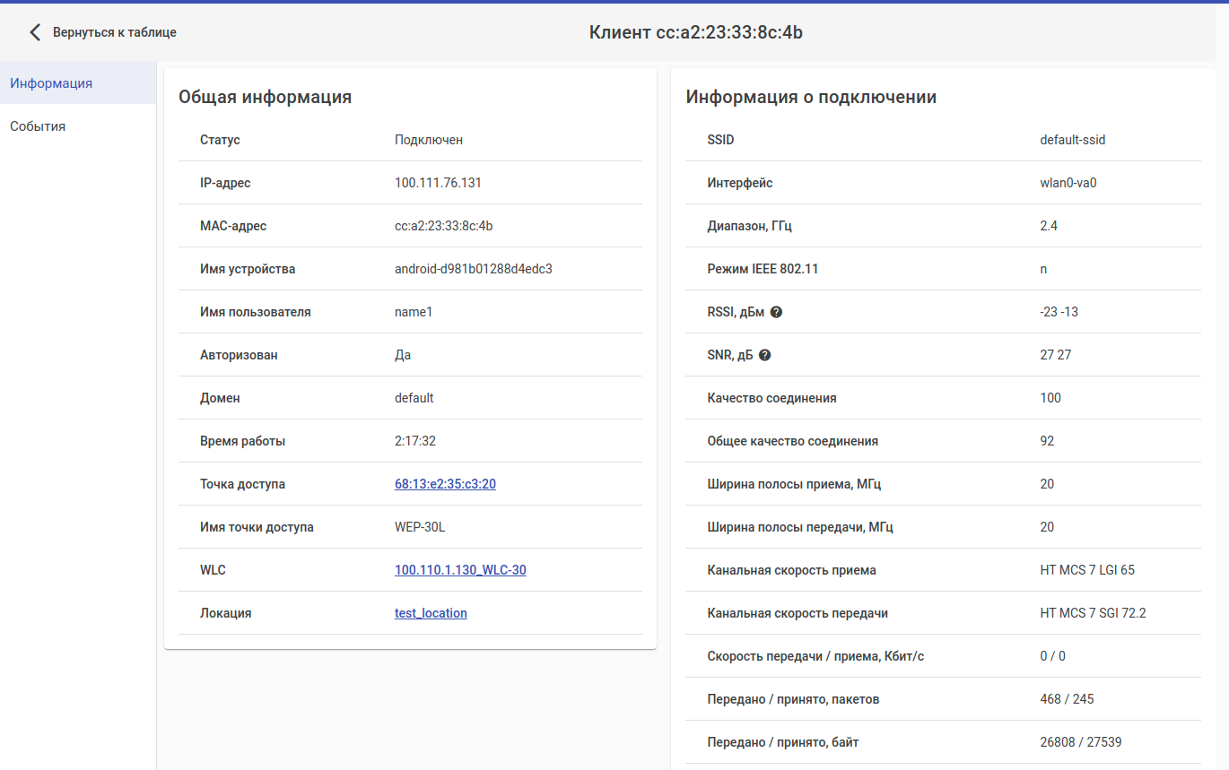Follow the test_location link
1229x770 pixels.
[431, 613]
